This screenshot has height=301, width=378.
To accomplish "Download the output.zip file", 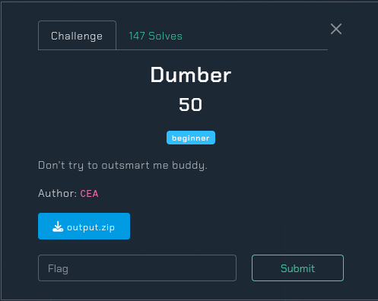I will (84, 226).
